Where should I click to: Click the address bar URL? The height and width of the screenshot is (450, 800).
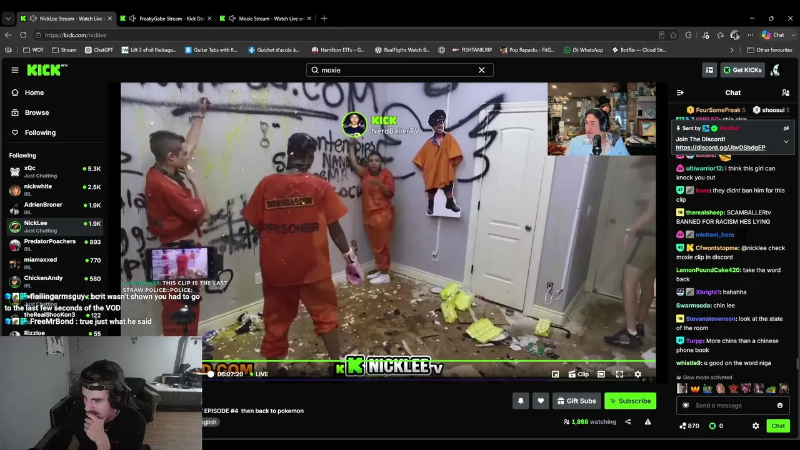pos(76,35)
